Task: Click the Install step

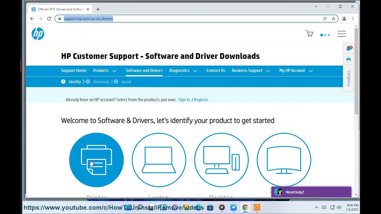Action: click(122, 82)
